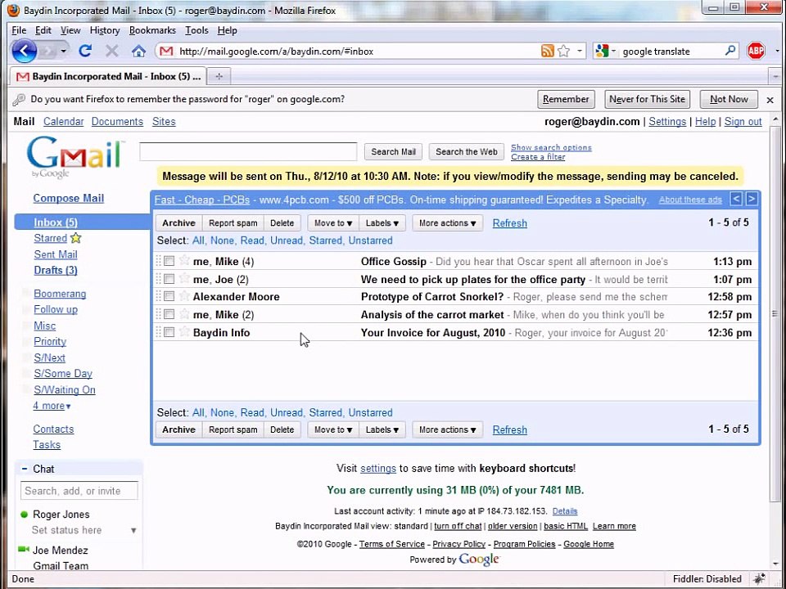Open the back/forward history dropdown arrow
The width and height of the screenshot is (786, 589).
(63, 51)
